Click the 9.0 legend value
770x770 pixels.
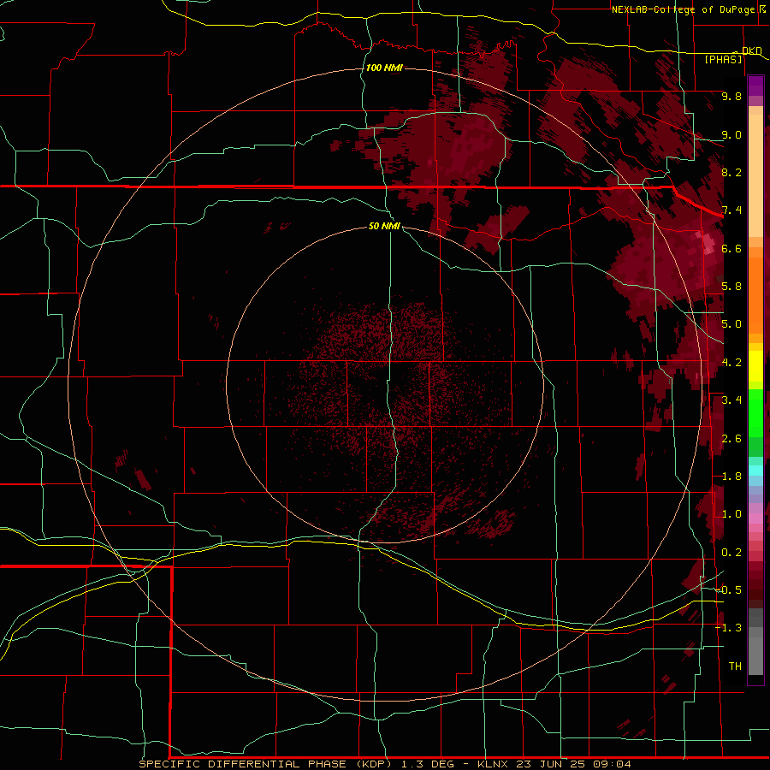coord(731,134)
